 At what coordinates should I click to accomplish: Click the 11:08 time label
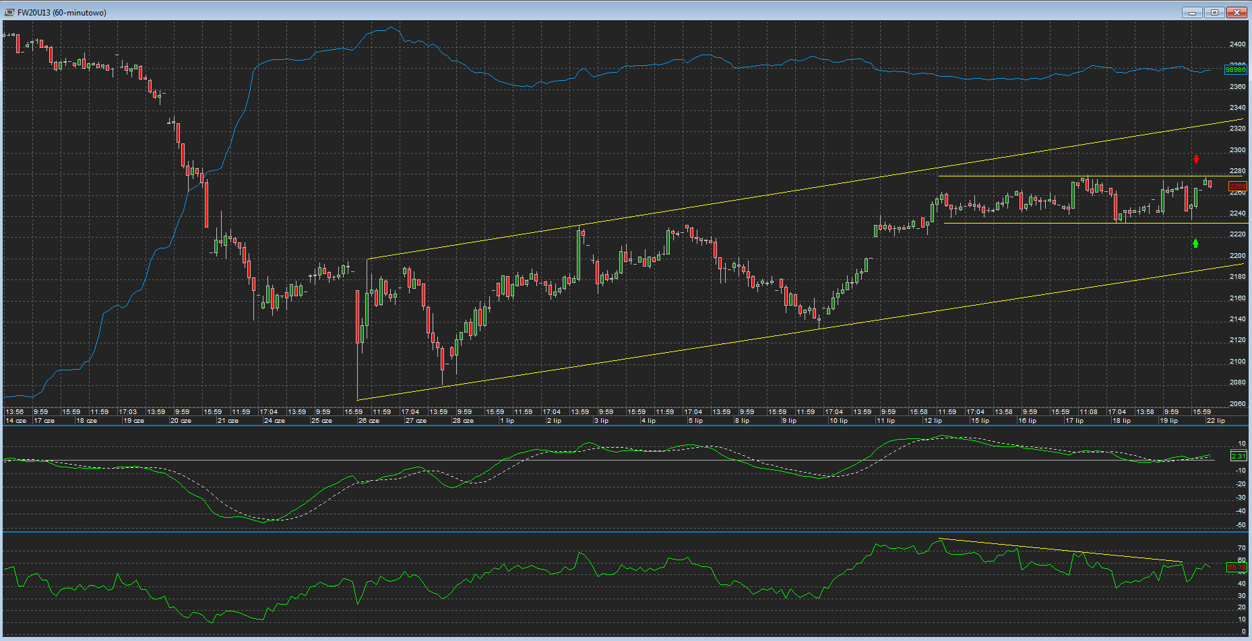pyautogui.click(x=1088, y=411)
